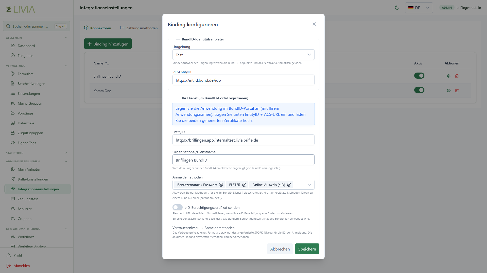Click the Bescheidvorlagen document icon
The image size is (487, 273).
coord(13,84)
